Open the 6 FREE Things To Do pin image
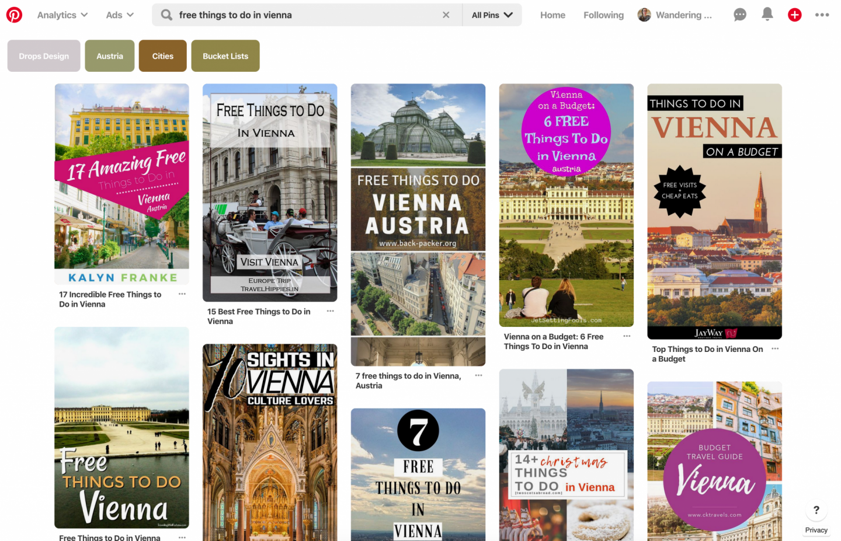 pos(567,205)
